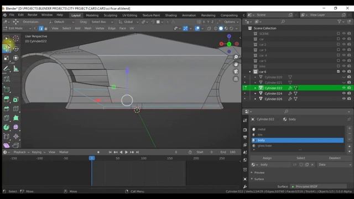Open Render properties tab icon
354x199 pixels.
(245, 130)
